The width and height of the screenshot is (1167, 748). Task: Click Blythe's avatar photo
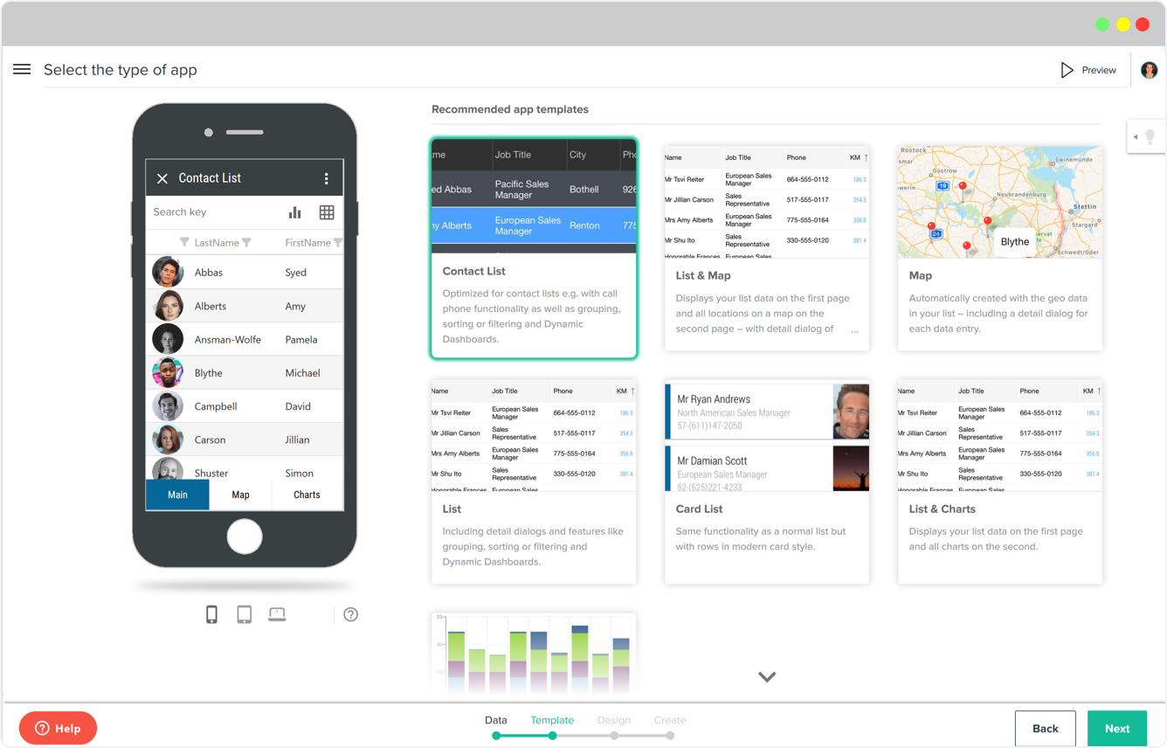click(168, 372)
